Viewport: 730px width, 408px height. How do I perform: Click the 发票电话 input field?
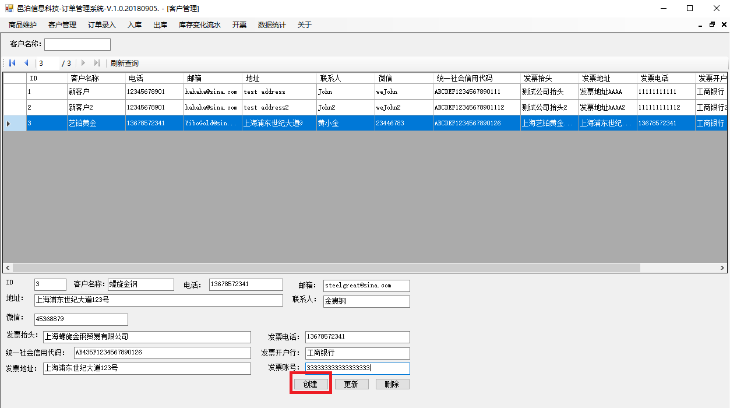pos(358,337)
